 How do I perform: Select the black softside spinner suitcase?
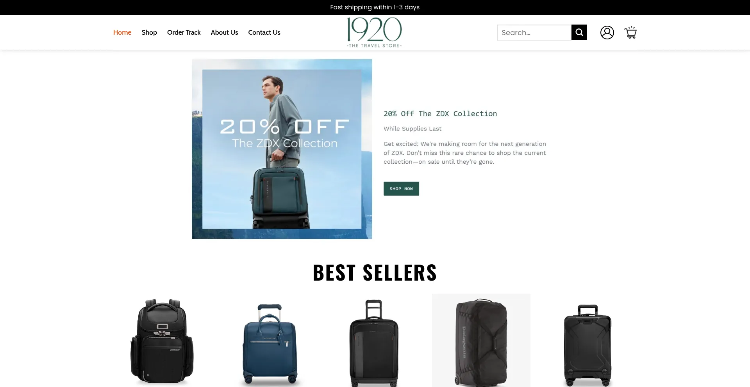374,343
